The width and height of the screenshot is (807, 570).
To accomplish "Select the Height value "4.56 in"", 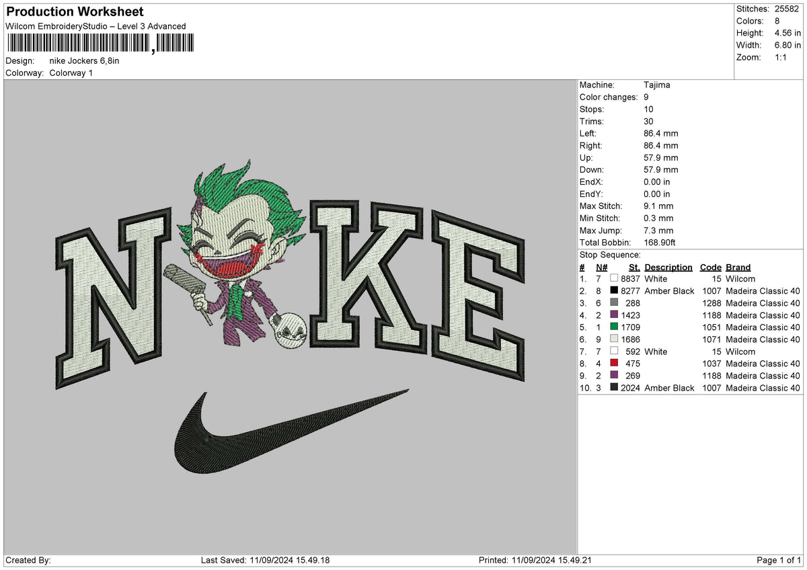I will pyautogui.click(x=787, y=33).
